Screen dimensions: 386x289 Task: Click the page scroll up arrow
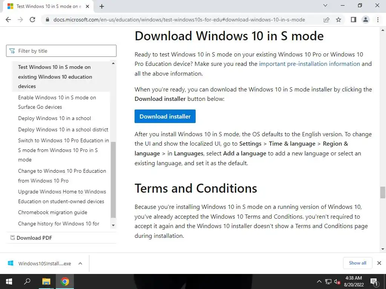tap(383, 30)
